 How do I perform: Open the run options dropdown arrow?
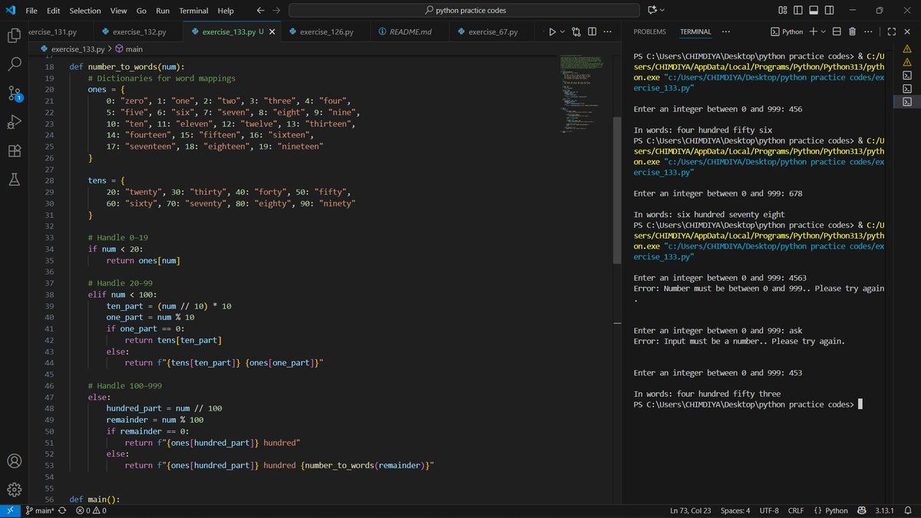562,32
